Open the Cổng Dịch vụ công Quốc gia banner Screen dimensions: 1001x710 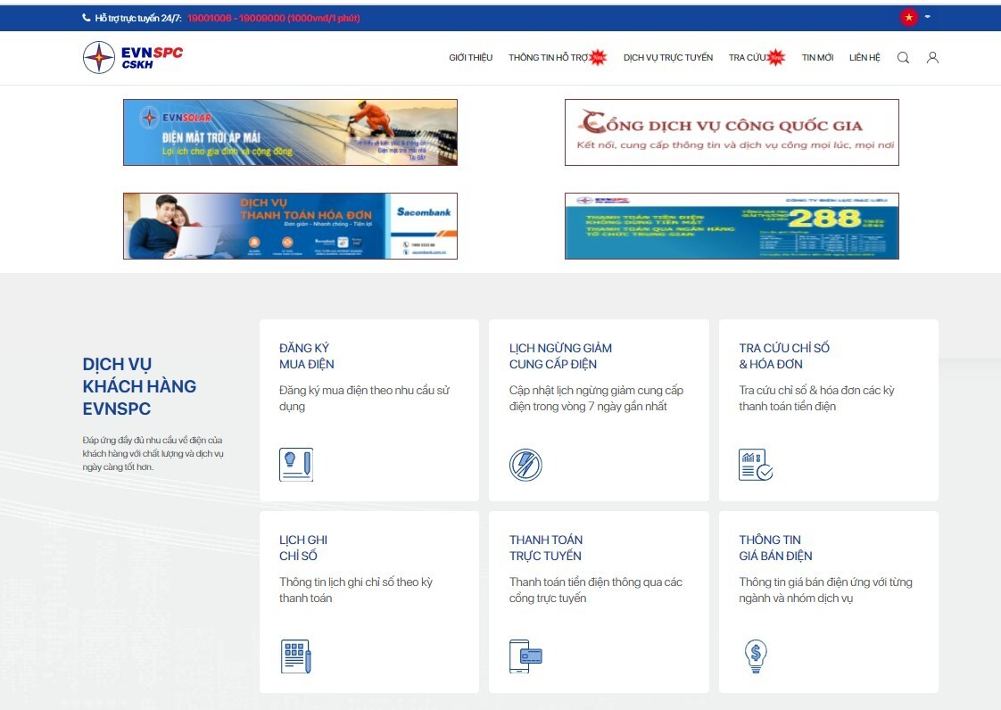click(732, 132)
